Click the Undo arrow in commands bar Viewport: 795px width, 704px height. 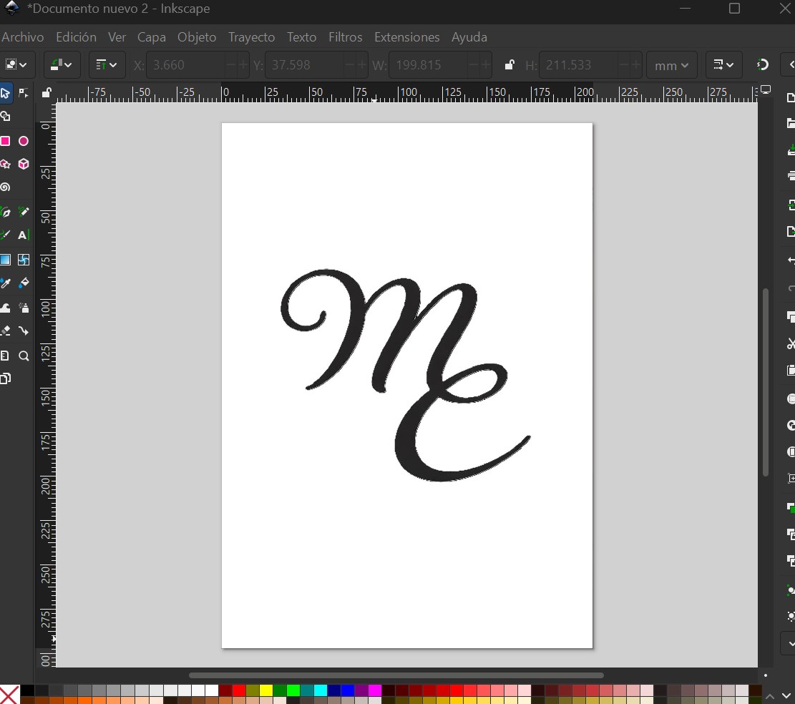tap(790, 260)
